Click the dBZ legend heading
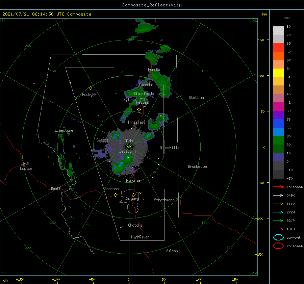This screenshot has width=304, height=284. point(286,18)
